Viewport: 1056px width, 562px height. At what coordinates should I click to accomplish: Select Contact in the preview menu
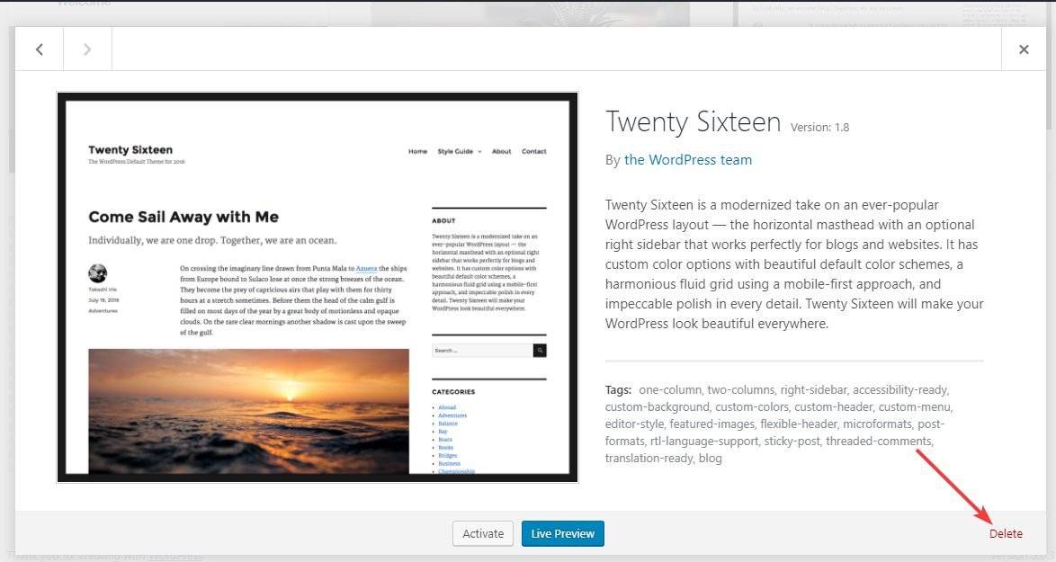click(533, 151)
